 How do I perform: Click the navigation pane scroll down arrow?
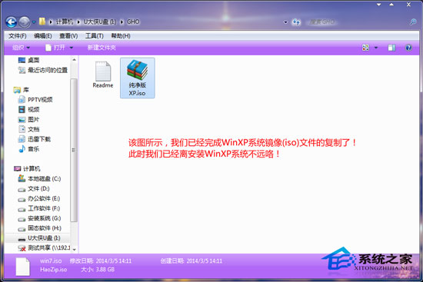point(74,250)
